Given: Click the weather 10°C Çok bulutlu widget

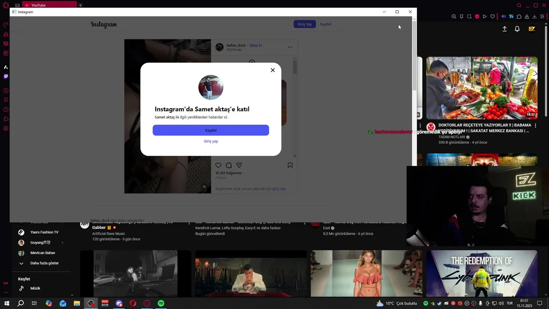Looking at the screenshot, I should 396,303.
